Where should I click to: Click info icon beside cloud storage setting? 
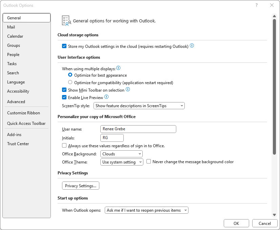pos(192,46)
